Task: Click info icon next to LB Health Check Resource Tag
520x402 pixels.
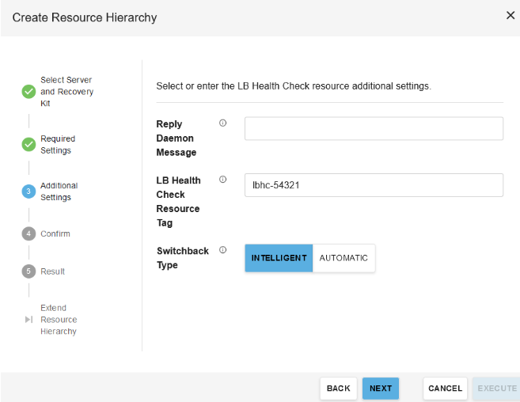Action: pos(222,180)
